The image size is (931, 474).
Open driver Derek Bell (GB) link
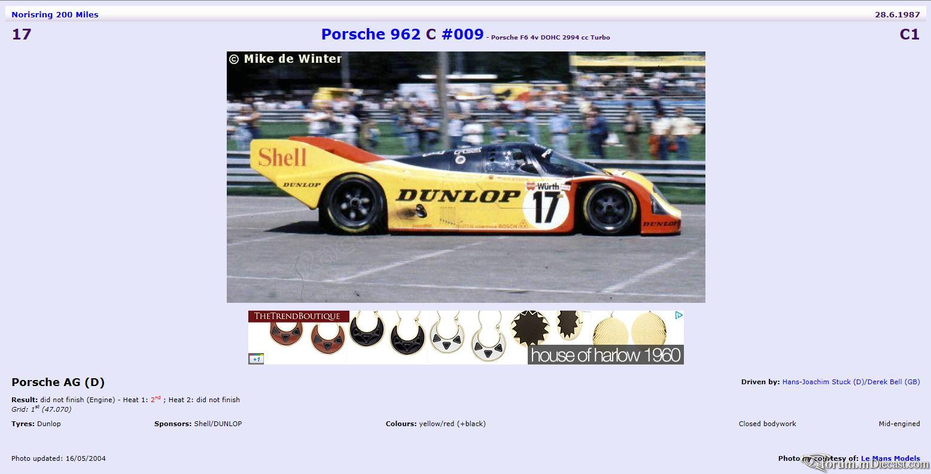point(894,382)
